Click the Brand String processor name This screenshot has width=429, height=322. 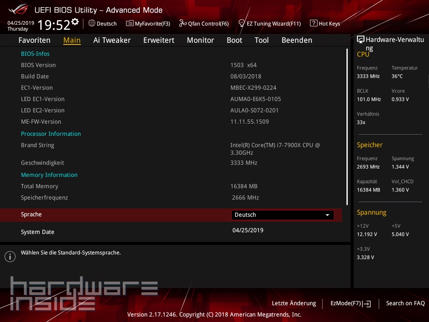[x=275, y=149]
